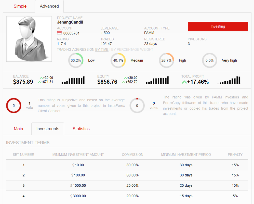This screenshot has width=254, height=204.
Task: Click the red rating circle showing 5
Action: (x=14, y=106)
